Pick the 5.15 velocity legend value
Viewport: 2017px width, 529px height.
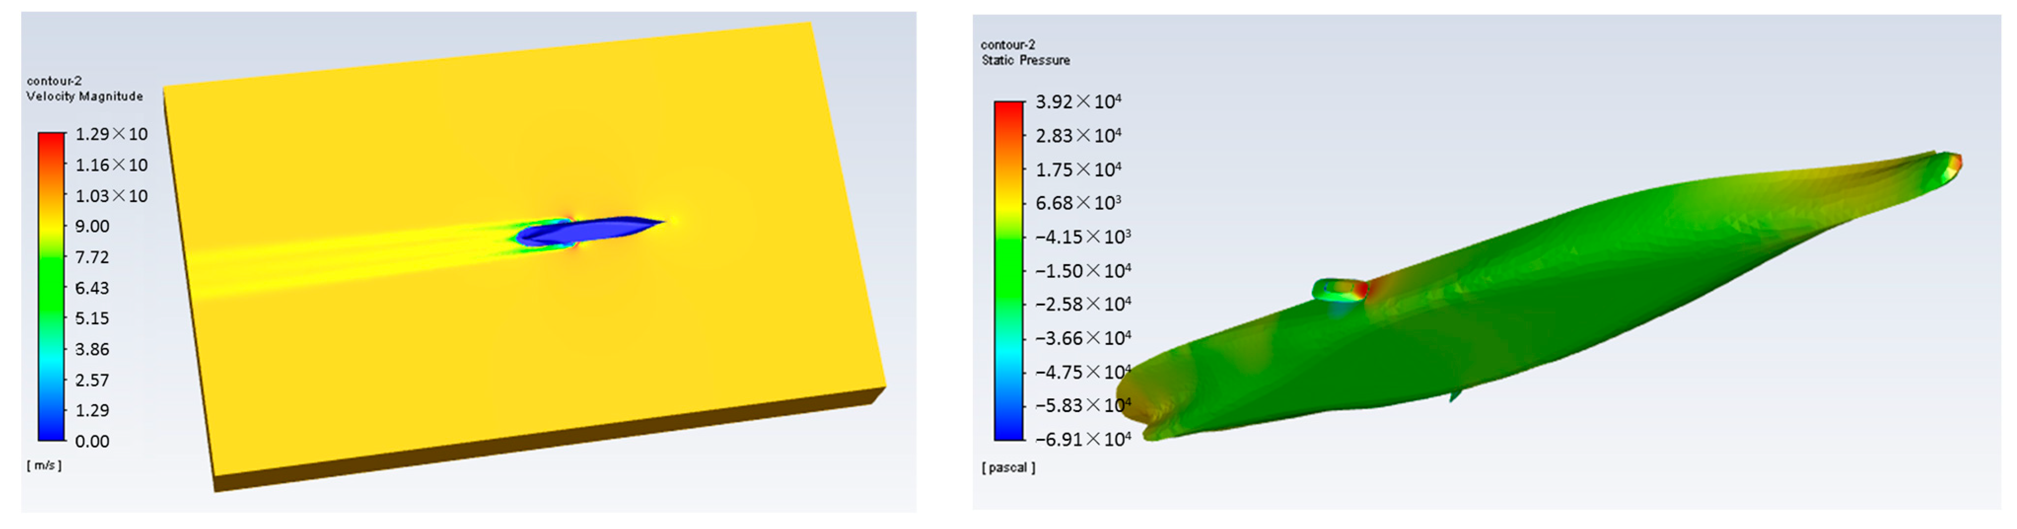point(92,318)
